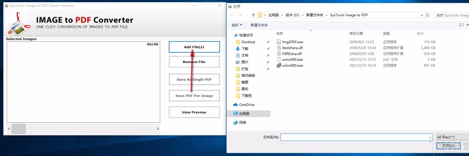Choose Save As Single PDF

[x=194, y=79]
